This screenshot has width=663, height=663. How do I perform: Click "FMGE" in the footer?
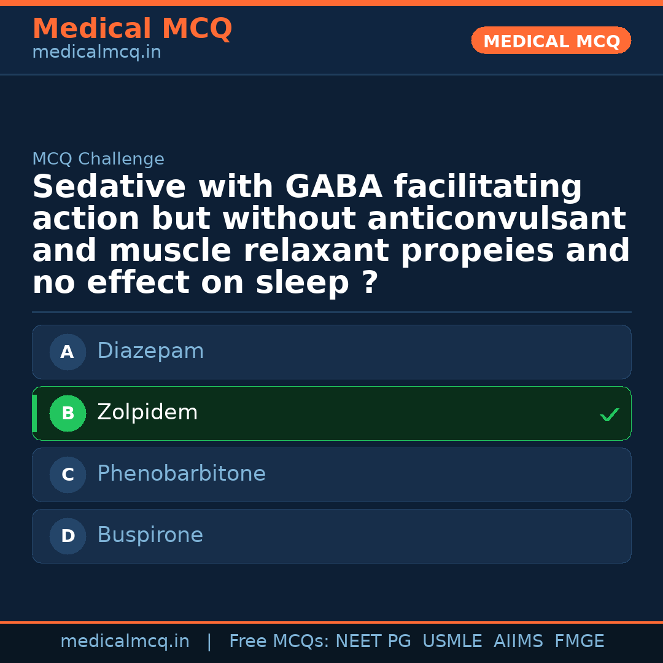pos(579,642)
